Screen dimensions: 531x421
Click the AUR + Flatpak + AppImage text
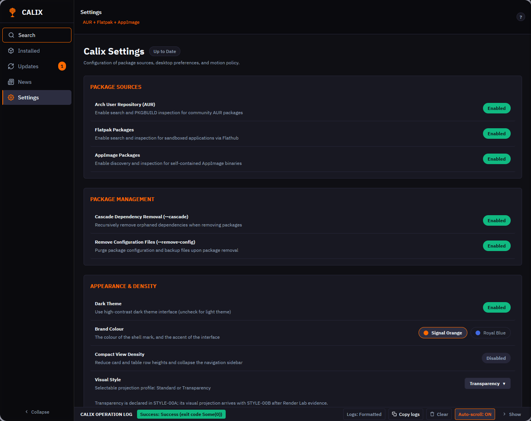pyautogui.click(x=111, y=22)
